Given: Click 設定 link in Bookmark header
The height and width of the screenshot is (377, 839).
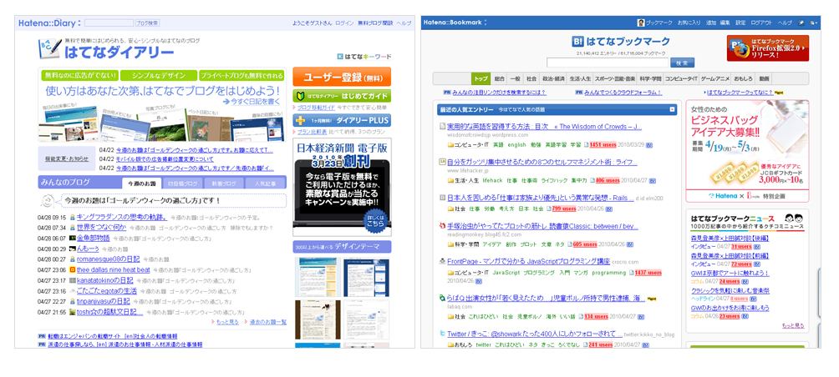Looking at the screenshot, I should [x=740, y=23].
